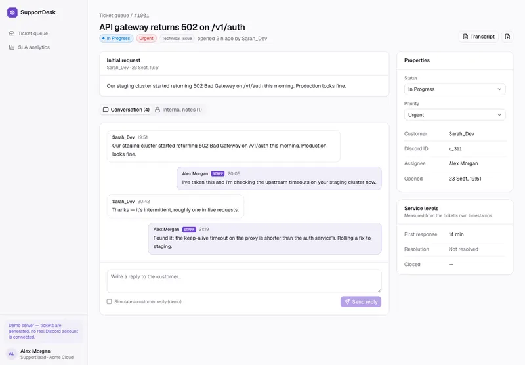Click the Send reply button
Viewport: 525px width, 365px height.
361,302
